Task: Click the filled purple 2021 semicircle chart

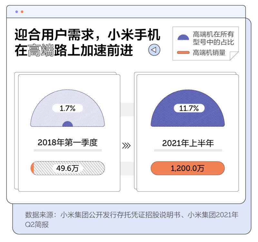Action: click(188, 108)
